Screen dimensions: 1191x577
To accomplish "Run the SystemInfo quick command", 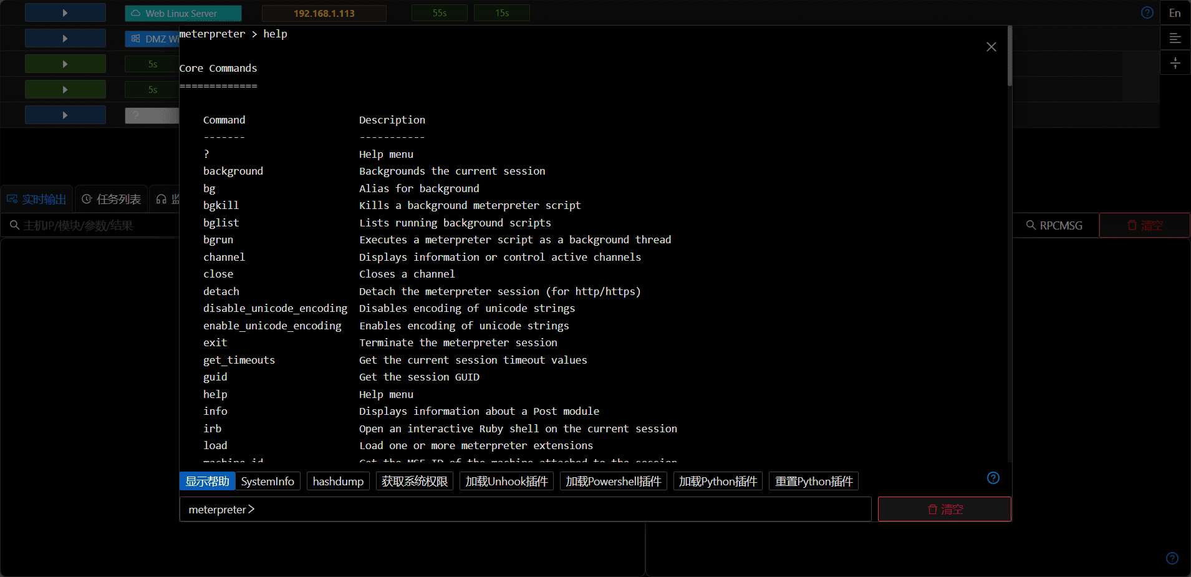I will 268,481.
